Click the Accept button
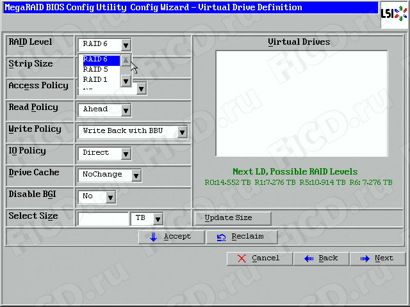410x307 pixels. (171, 237)
